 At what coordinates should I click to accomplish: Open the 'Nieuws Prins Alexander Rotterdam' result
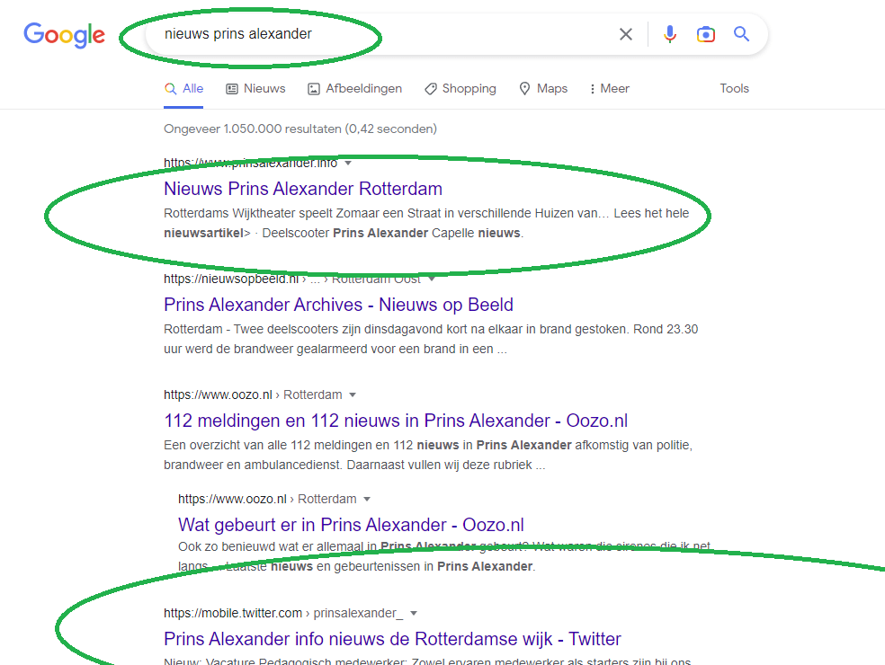pyautogui.click(x=303, y=189)
